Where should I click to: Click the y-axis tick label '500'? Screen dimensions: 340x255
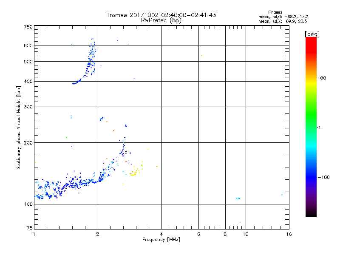coord(28,62)
